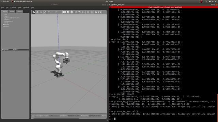Viewport: 218px width, 122px height.
Task: Insert a box shape
Action: coord(64,12)
